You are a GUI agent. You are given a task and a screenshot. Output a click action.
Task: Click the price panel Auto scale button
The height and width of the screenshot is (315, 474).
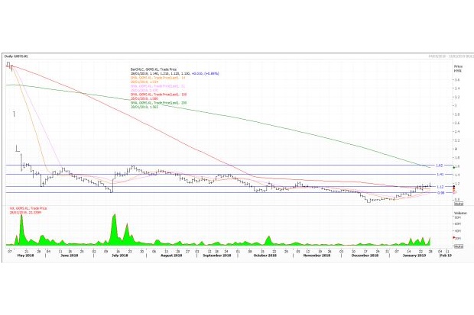coord(457,204)
